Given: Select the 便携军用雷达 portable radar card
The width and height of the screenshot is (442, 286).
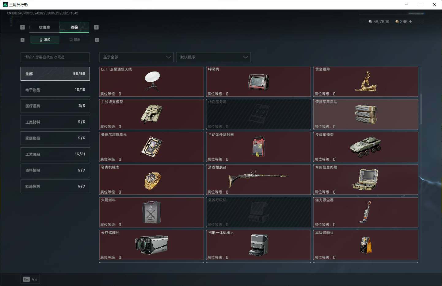Looking at the screenshot, I should pyautogui.click(x=366, y=114).
